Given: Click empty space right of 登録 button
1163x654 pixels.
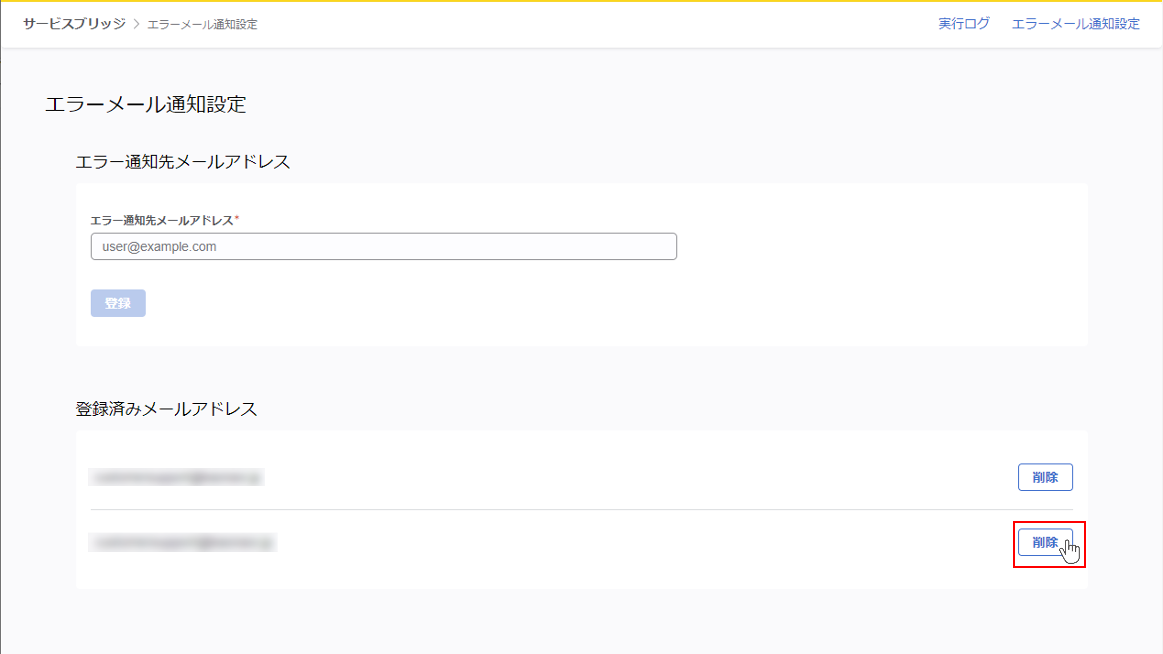Looking at the screenshot, I should coord(406,303).
